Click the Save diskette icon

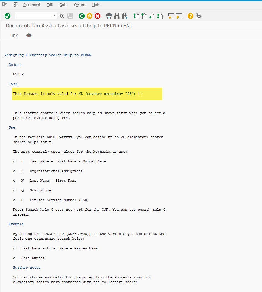click(x=70, y=16)
